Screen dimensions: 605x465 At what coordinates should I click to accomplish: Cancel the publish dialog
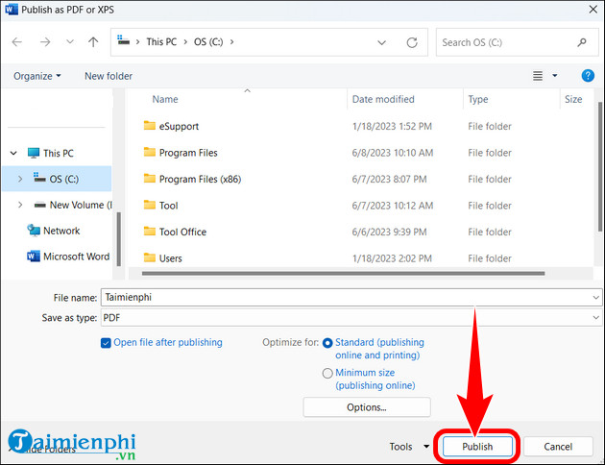click(x=558, y=447)
